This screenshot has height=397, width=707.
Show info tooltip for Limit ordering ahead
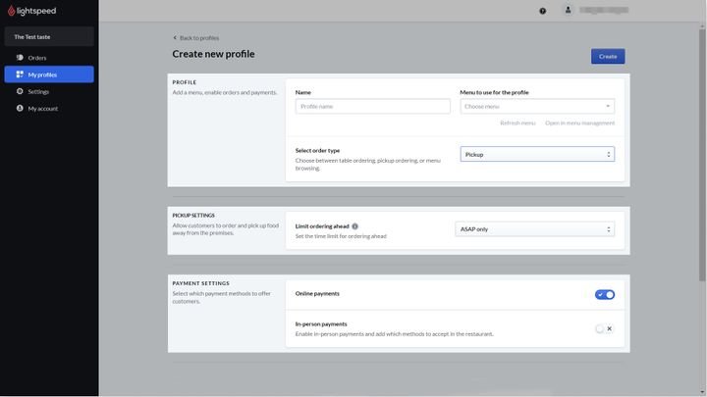(x=354, y=226)
